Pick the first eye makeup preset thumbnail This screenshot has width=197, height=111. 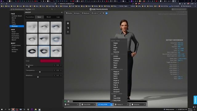coord(32,27)
